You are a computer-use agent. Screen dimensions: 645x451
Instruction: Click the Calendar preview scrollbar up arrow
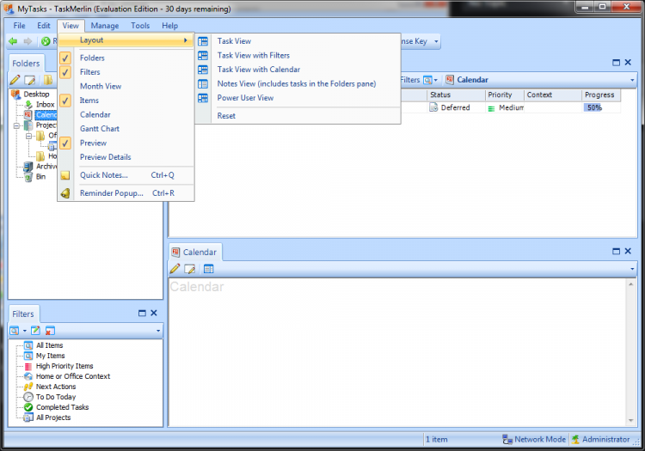631,283
